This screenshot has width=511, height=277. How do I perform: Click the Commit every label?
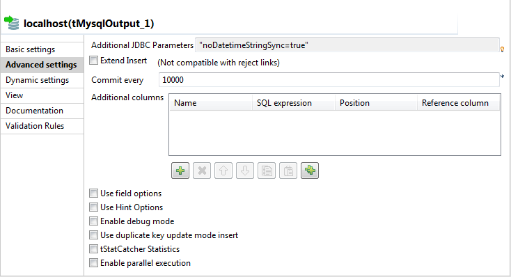click(118, 80)
